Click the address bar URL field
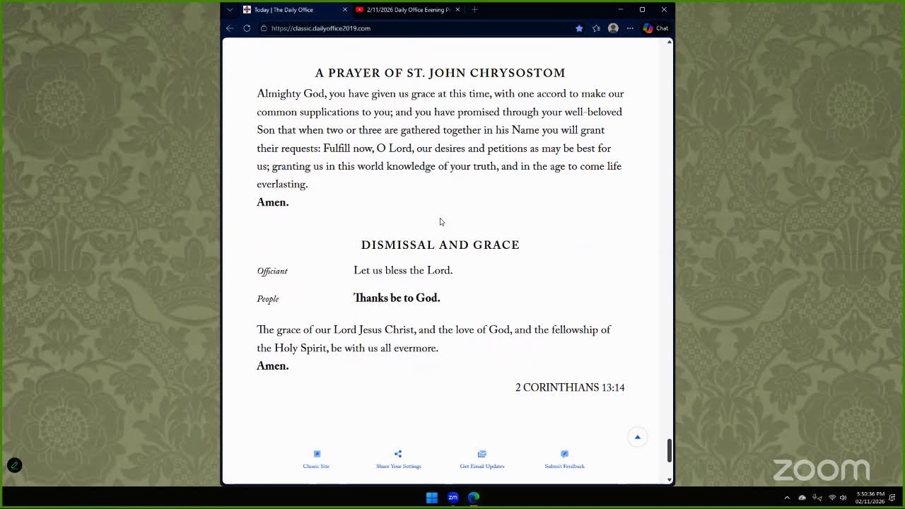The height and width of the screenshot is (509, 905). point(414,28)
